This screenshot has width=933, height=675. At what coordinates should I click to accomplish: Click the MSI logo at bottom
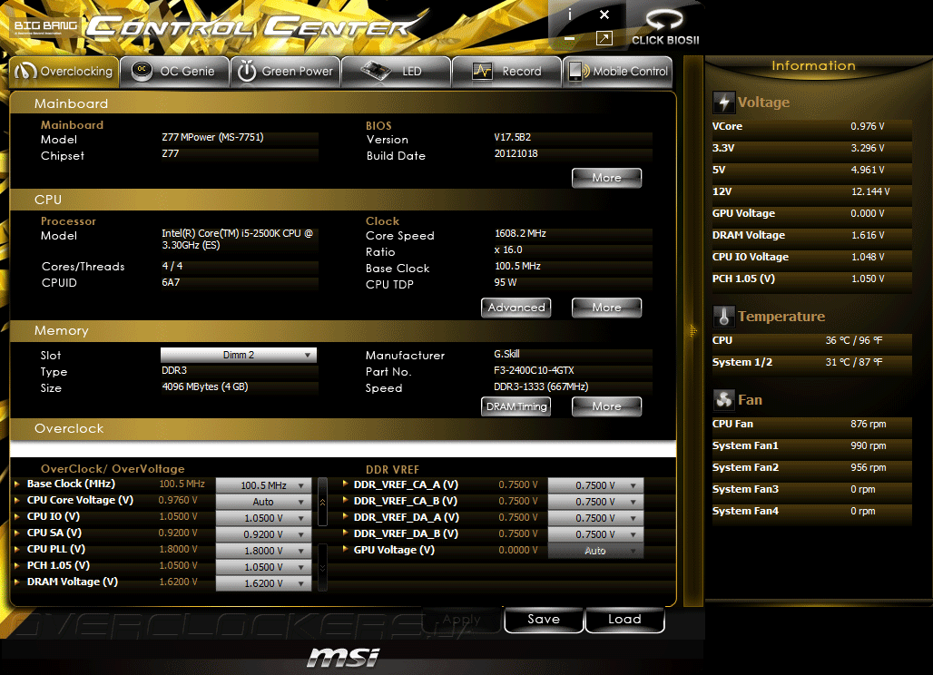[x=343, y=657]
